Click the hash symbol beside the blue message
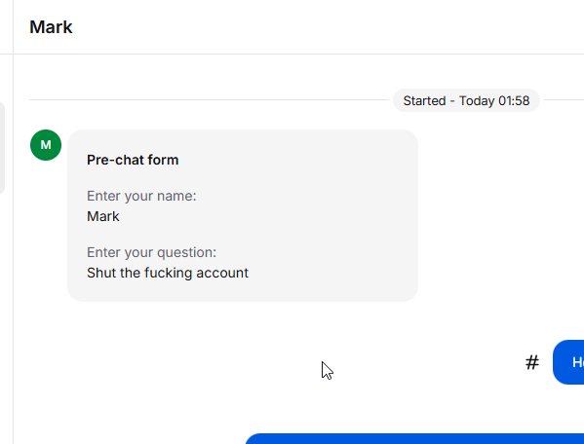The height and width of the screenshot is (444, 584). pos(532,362)
